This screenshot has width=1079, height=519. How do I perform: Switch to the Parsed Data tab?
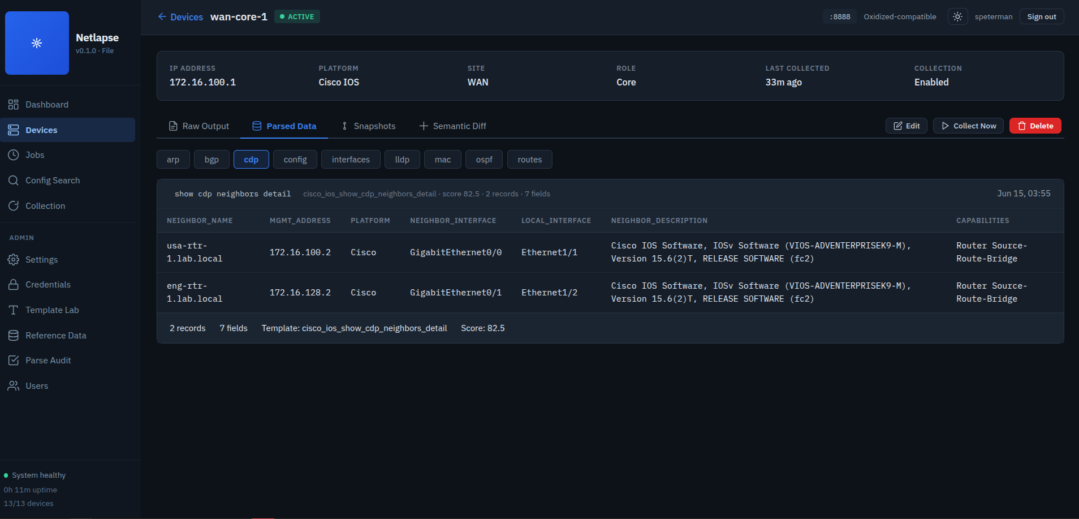[284, 126]
